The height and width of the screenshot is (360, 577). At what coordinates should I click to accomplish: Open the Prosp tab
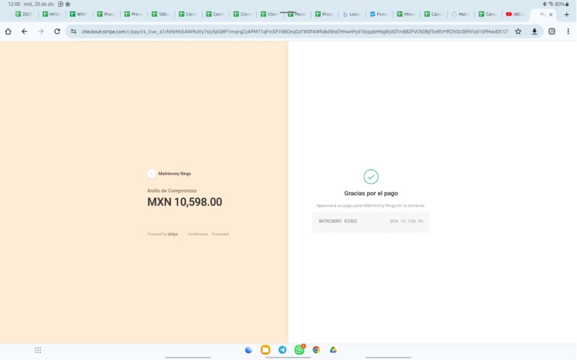(x=324, y=14)
